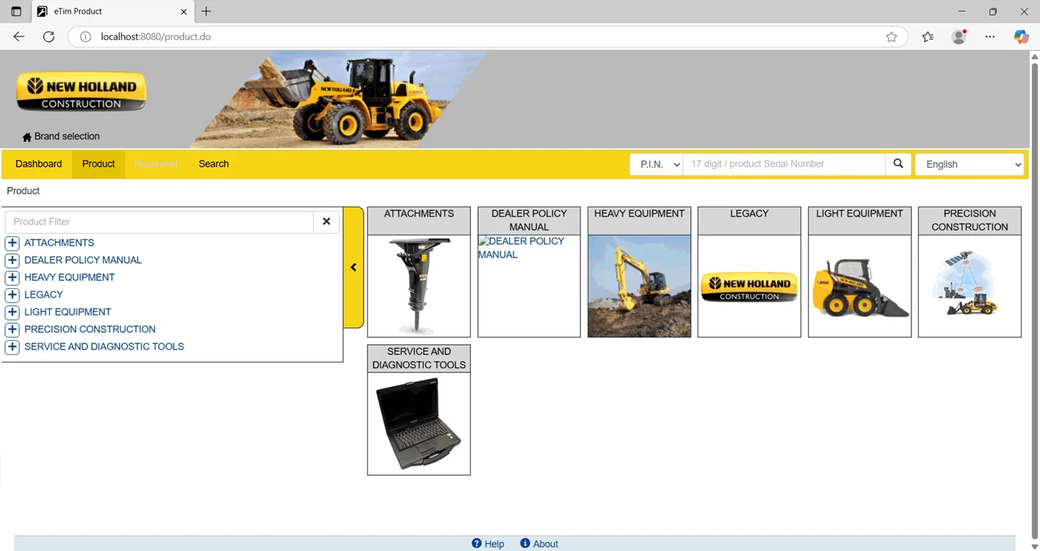The height and width of the screenshot is (551, 1040).
Task: Open the DEALER POLICY MANUAL broken image card
Action: pos(529,286)
